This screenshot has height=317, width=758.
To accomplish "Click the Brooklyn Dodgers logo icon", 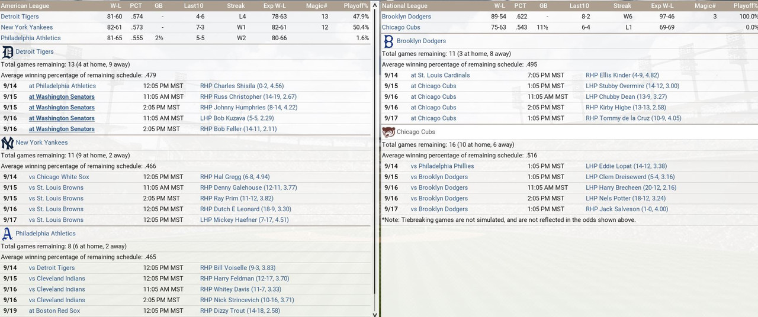I will point(388,41).
